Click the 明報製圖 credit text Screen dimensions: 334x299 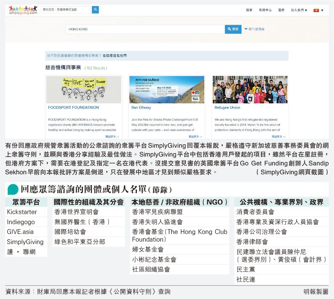(316, 292)
